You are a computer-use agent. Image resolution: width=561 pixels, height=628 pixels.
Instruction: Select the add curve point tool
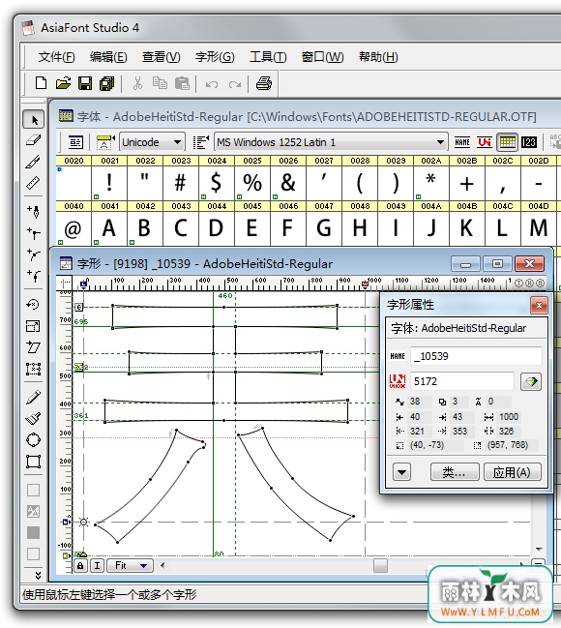point(33,254)
